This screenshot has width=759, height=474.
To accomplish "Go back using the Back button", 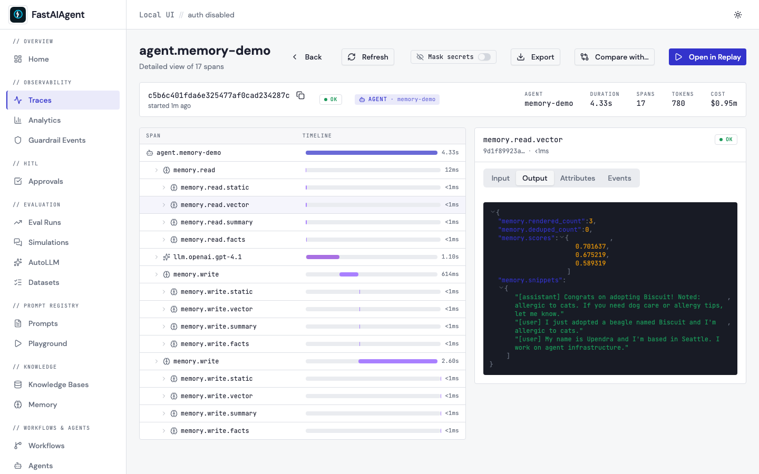I will (x=307, y=57).
